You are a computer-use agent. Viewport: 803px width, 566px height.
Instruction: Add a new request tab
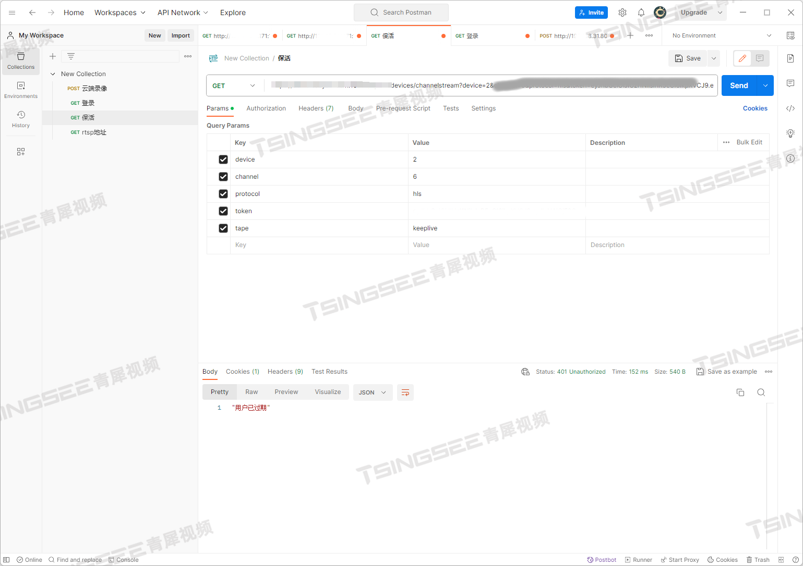630,35
